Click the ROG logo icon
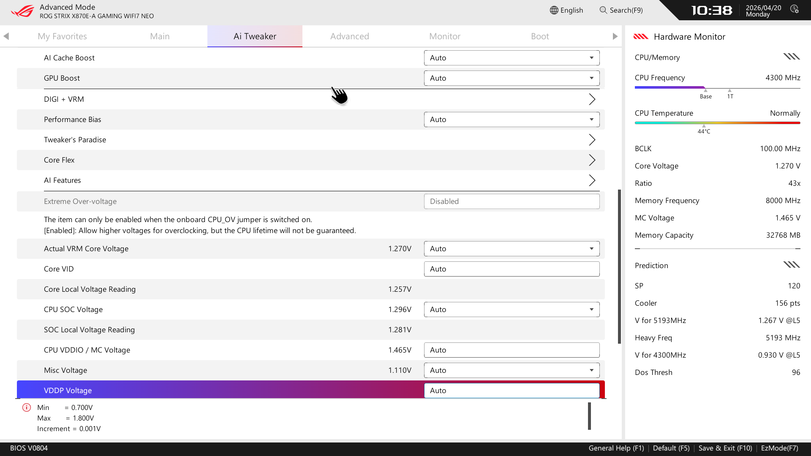 click(x=22, y=11)
